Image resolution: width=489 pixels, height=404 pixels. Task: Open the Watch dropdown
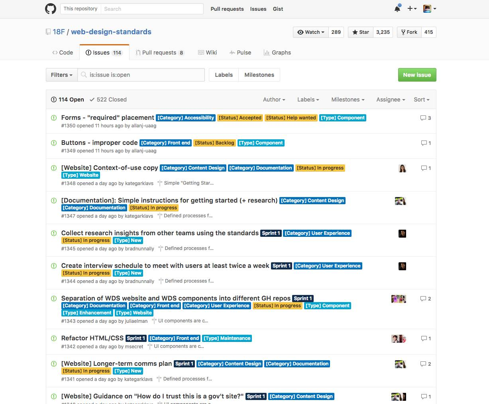point(310,32)
